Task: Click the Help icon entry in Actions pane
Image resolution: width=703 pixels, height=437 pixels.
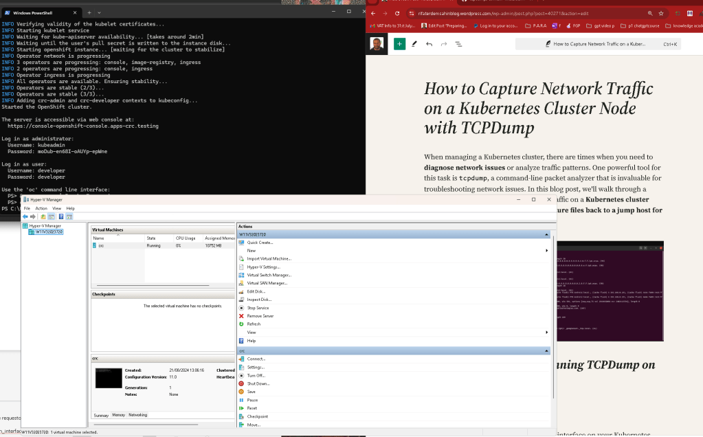Action: coord(241,341)
